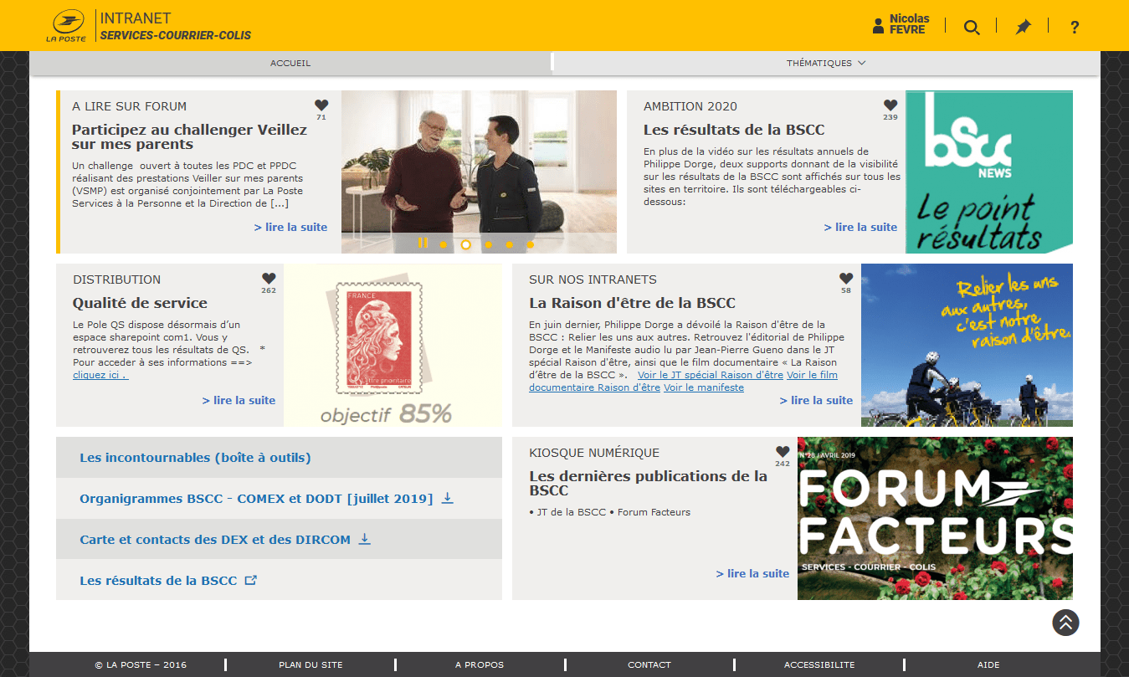Click the Relier les uns aux autres image
1129x677 pixels.
(x=967, y=345)
